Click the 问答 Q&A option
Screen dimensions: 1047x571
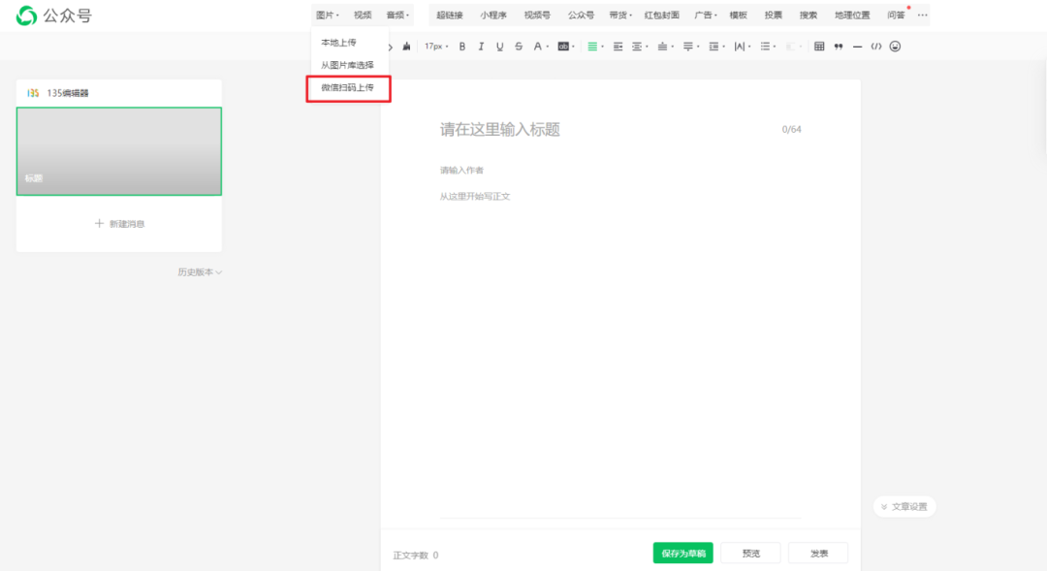(896, 16)
